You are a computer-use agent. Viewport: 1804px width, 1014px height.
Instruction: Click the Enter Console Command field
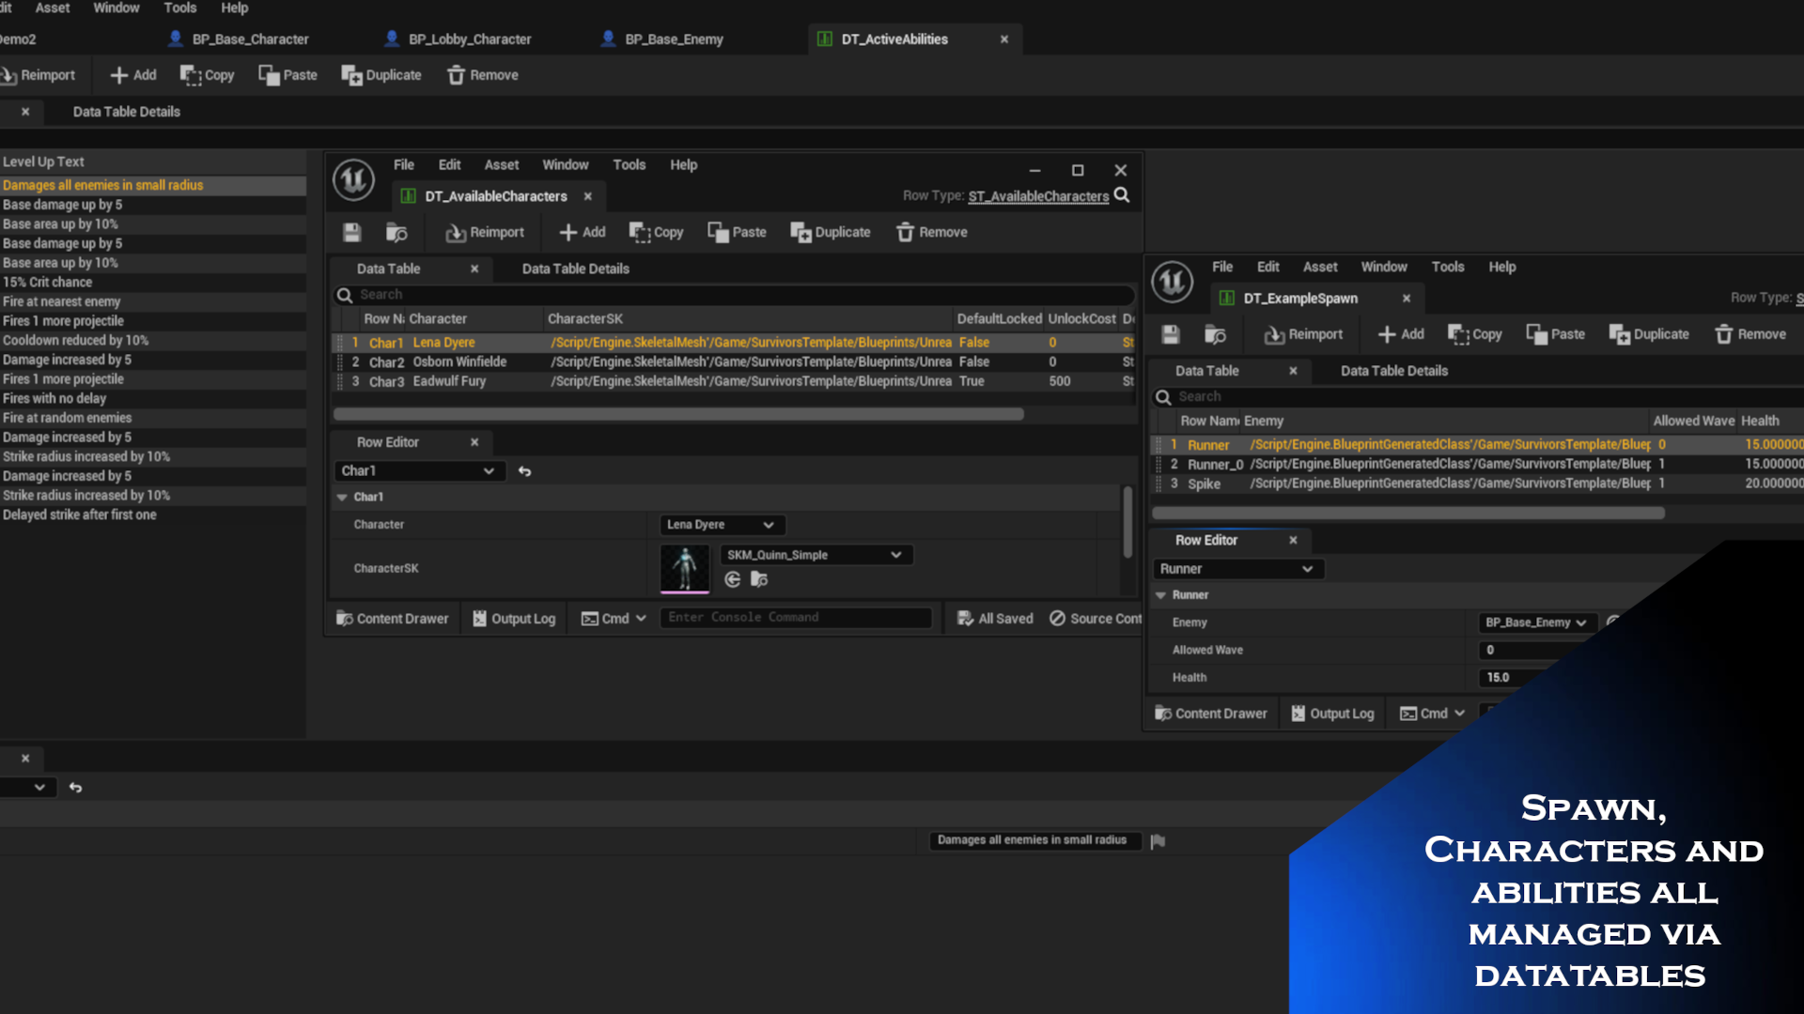pyautogui.click(x=795, y=618)
